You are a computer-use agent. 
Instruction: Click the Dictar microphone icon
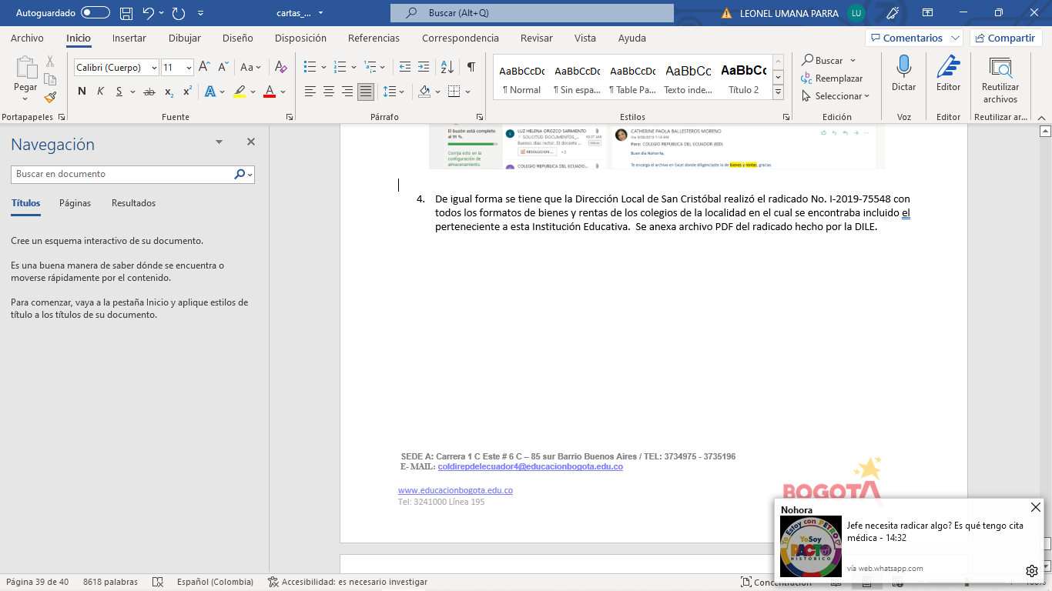point(903,68)
